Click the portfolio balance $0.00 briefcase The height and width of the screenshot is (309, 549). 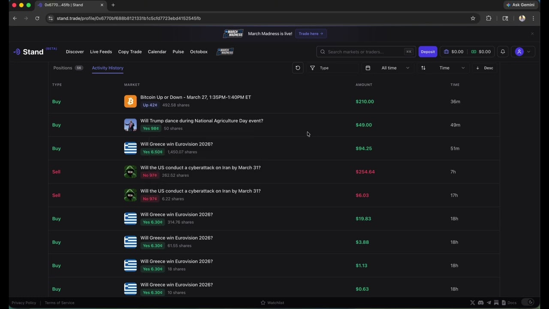click(453, 51)
